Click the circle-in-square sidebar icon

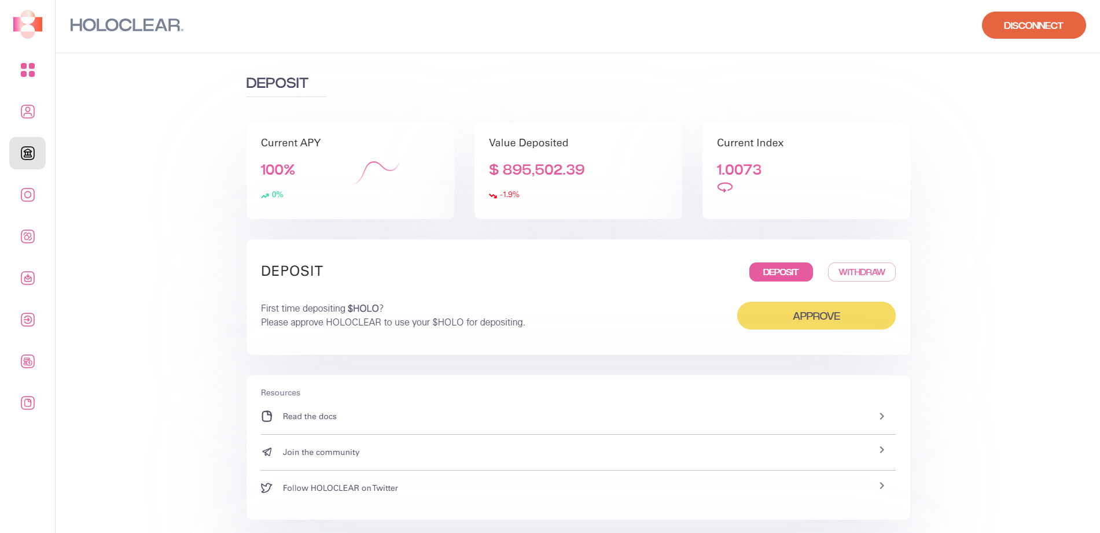[28, 195]
